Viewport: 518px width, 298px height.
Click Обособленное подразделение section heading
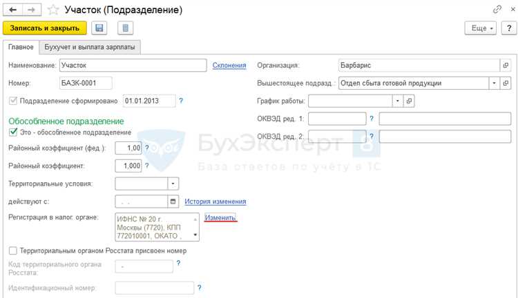coord(66,121)
